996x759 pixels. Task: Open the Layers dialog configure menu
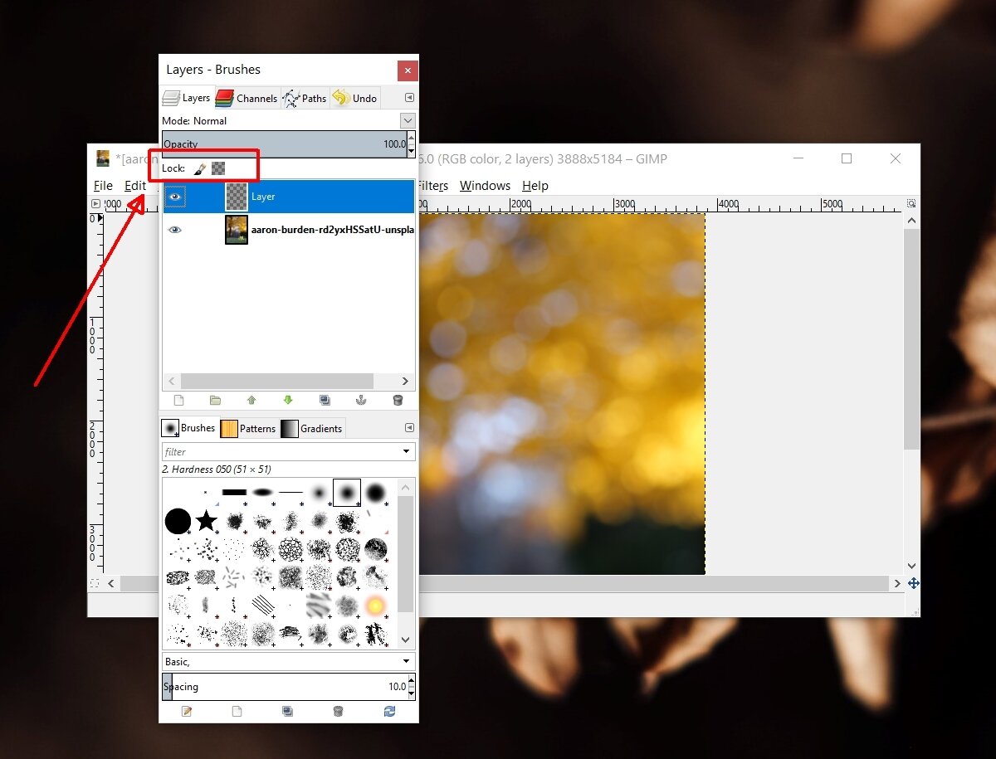(408, 97)
